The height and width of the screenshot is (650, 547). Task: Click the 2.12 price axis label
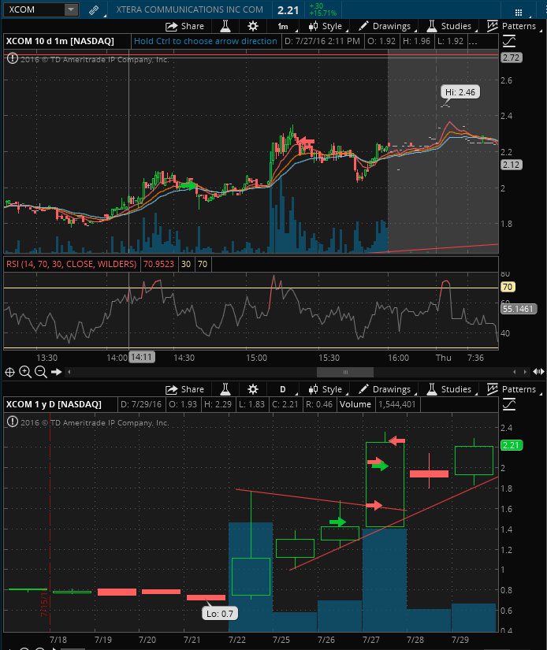[511, 165]
